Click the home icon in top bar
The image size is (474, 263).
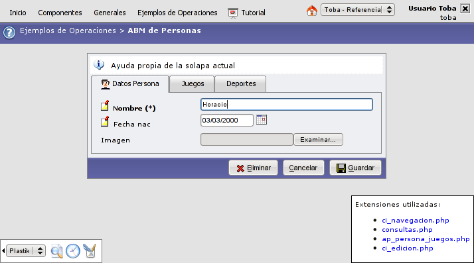coord(311,11)
